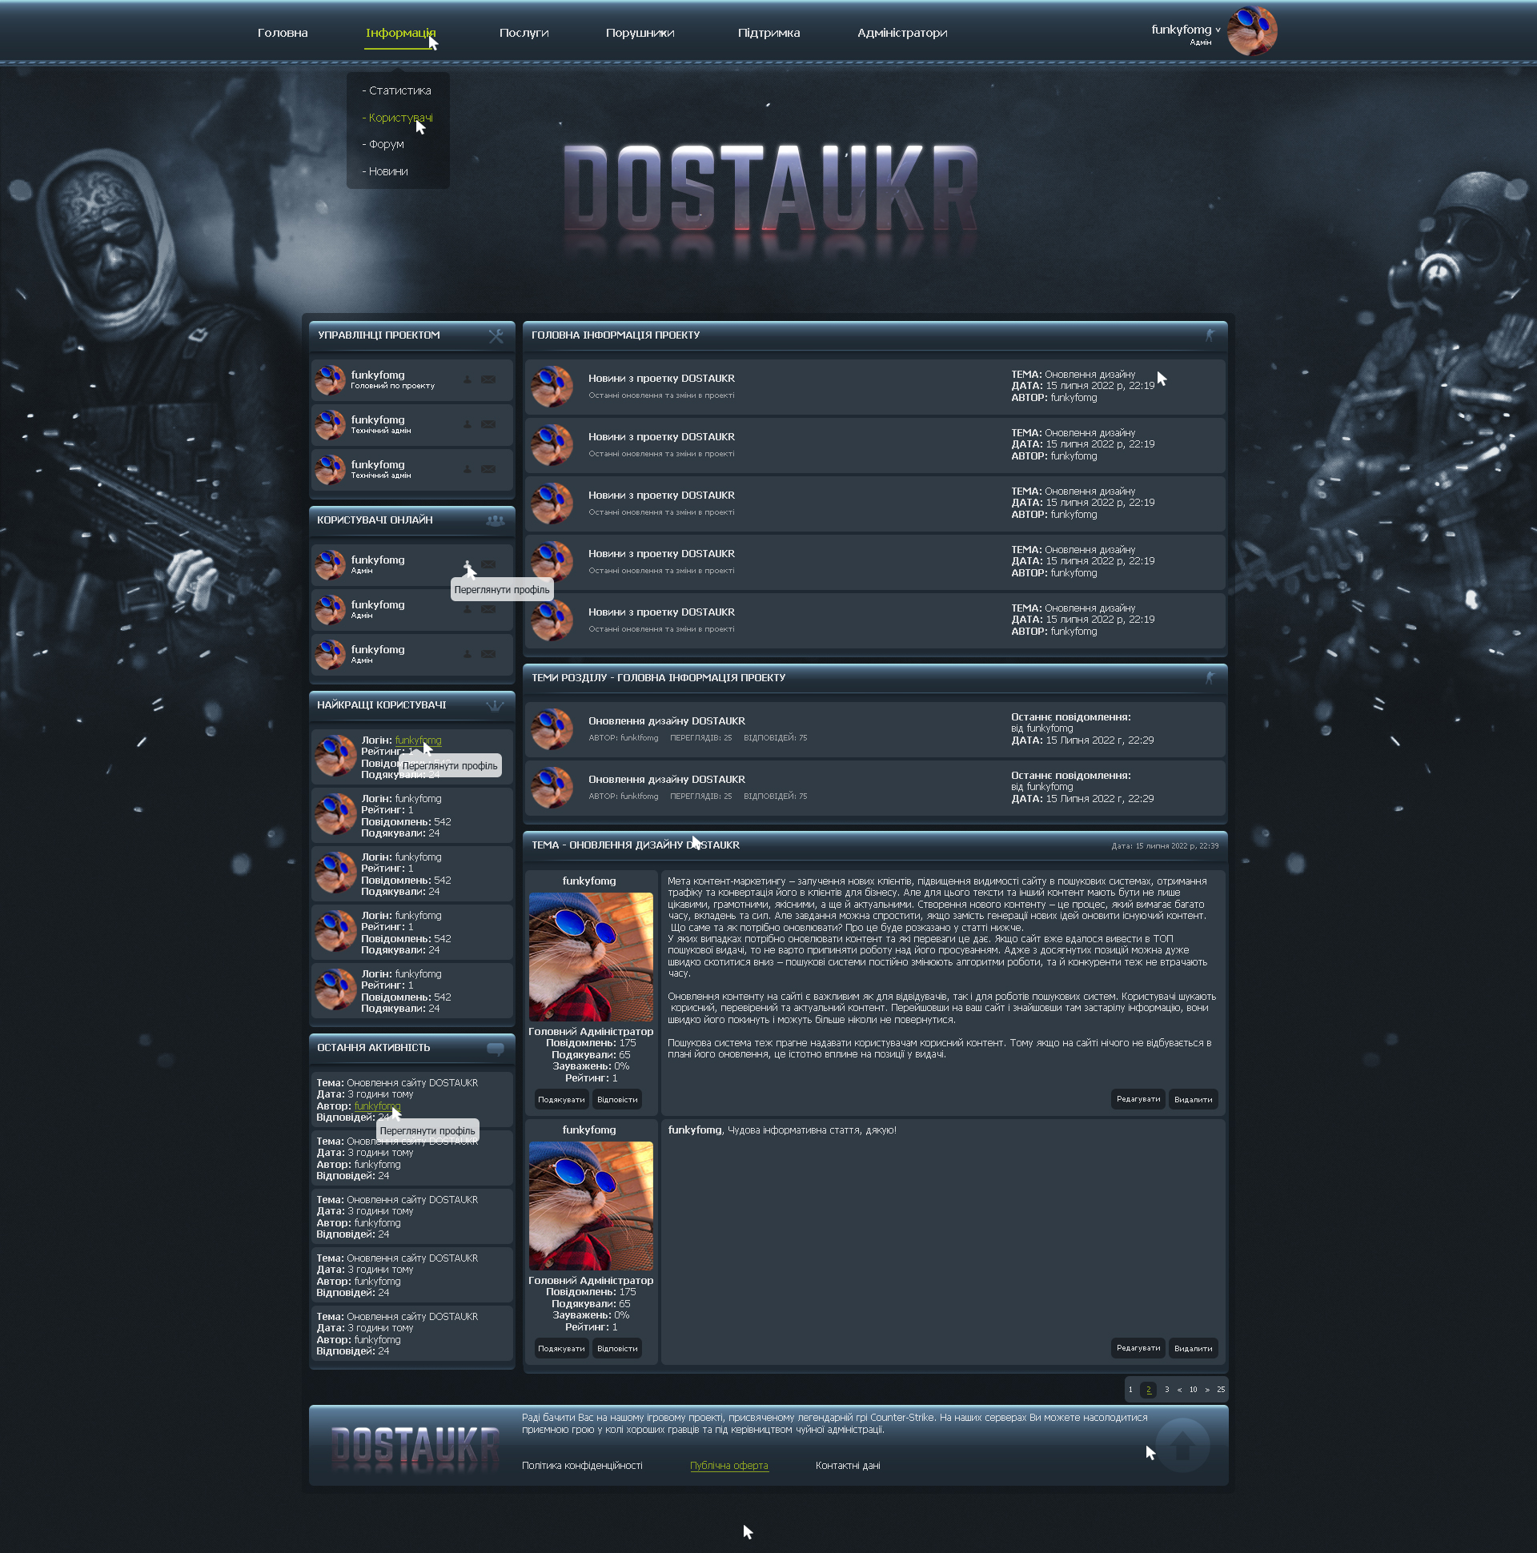Screen dimensions: 1537x1553
Task: Click the round user avatar in top bar
Action: coord(1252,30)
